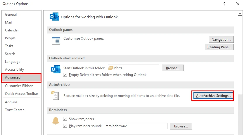Open the Help question mark

pos(224,4)
